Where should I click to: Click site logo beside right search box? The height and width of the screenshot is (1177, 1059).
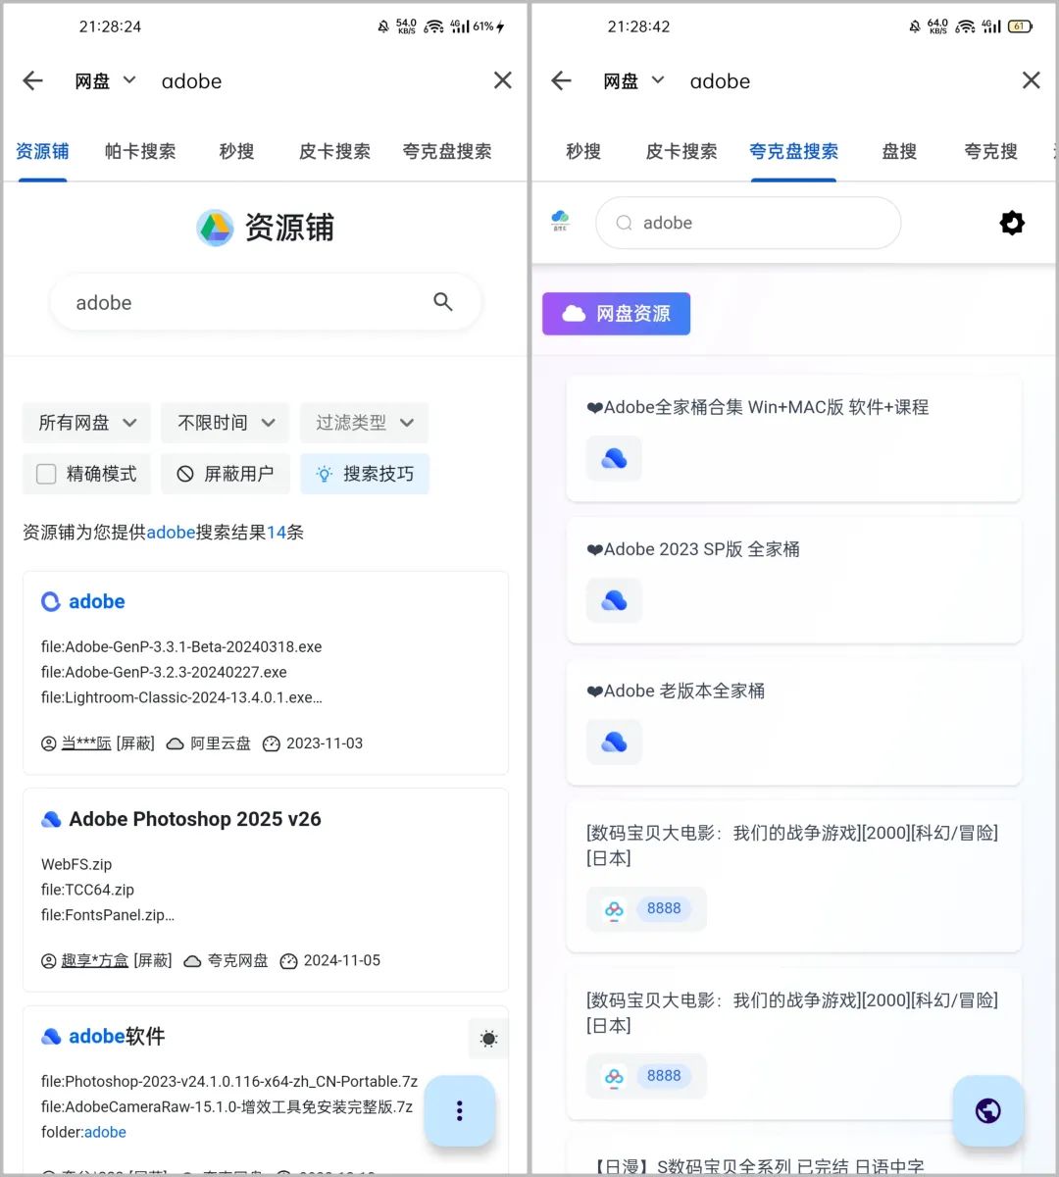coord(560,221)
